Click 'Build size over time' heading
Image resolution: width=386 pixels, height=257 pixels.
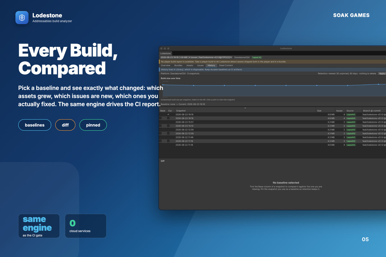coord(170,78)
